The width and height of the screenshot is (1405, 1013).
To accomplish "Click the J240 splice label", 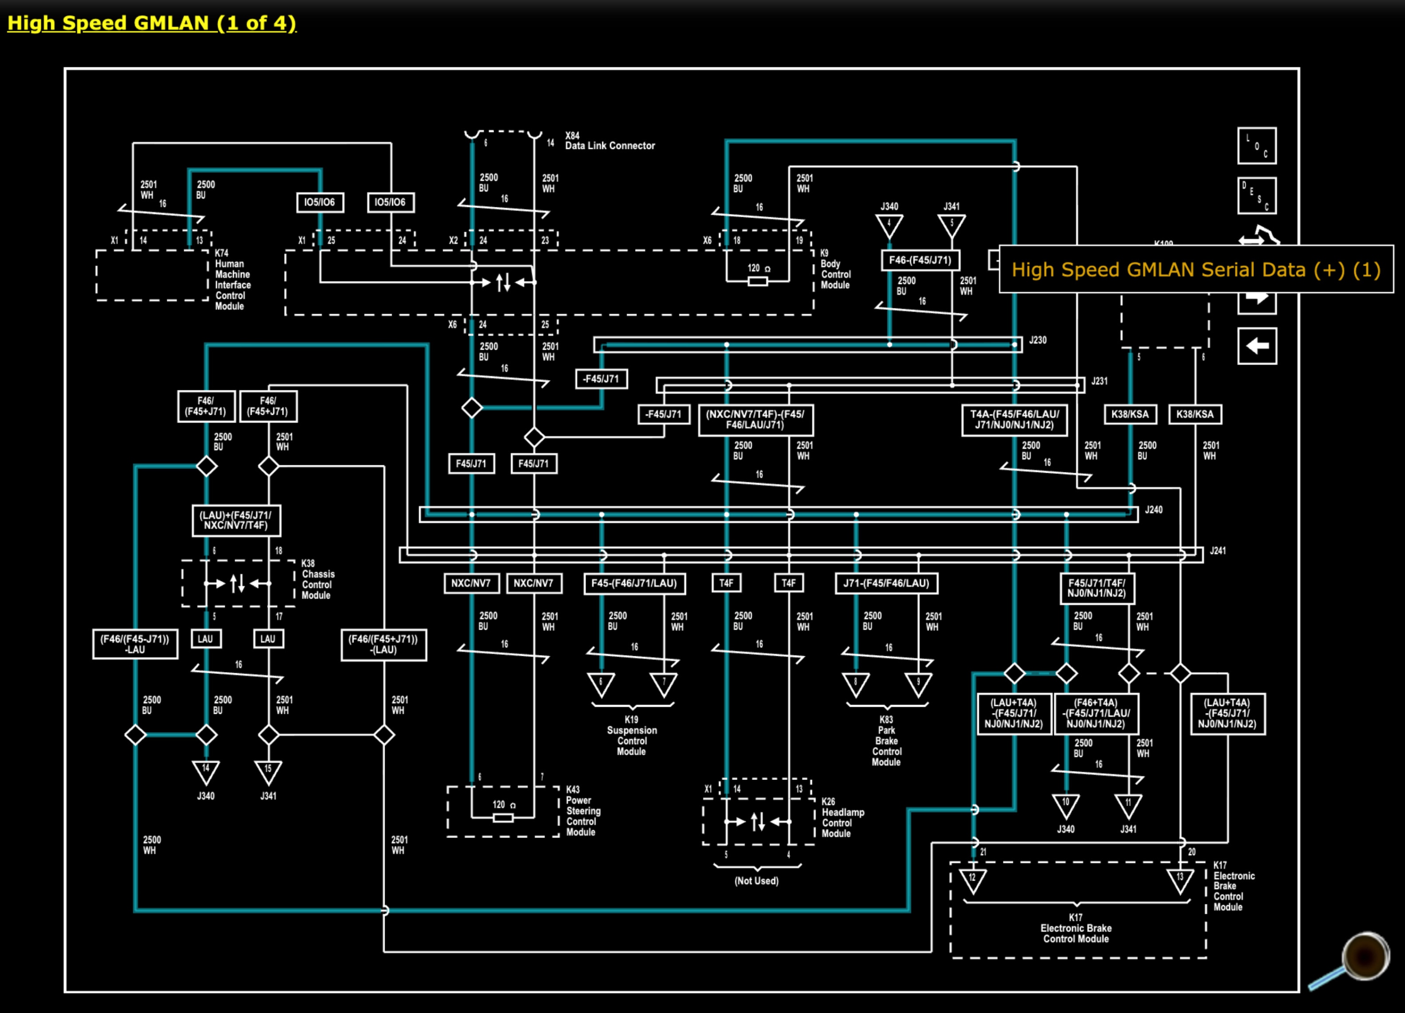I will [1154, 510].
